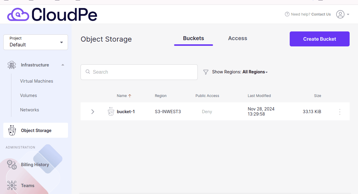
Task: Click the filter funnel beside Show Regions
Action: [x=206, y=72]
